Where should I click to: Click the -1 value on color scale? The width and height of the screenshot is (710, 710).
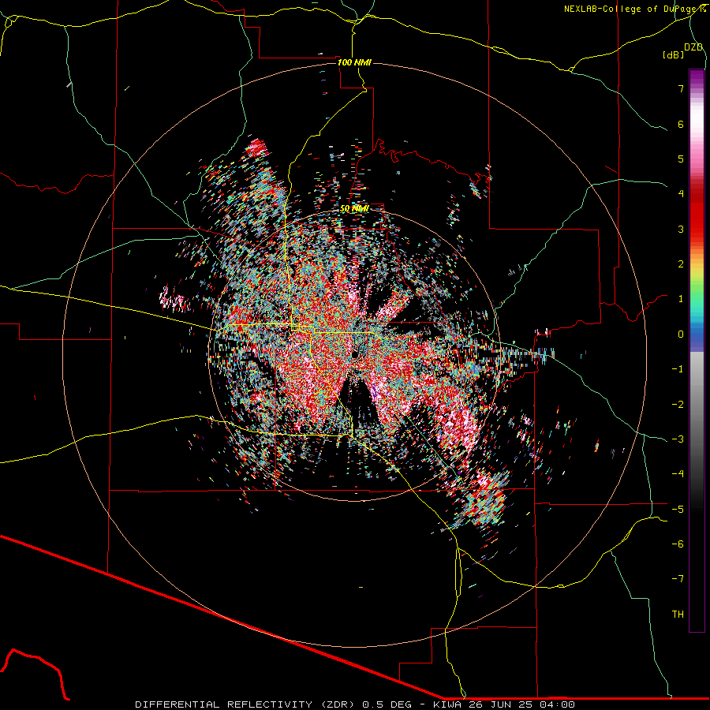678,369
